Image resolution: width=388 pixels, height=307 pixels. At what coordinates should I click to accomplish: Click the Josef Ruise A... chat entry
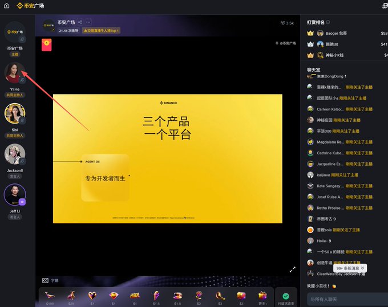tap(339, 197)
